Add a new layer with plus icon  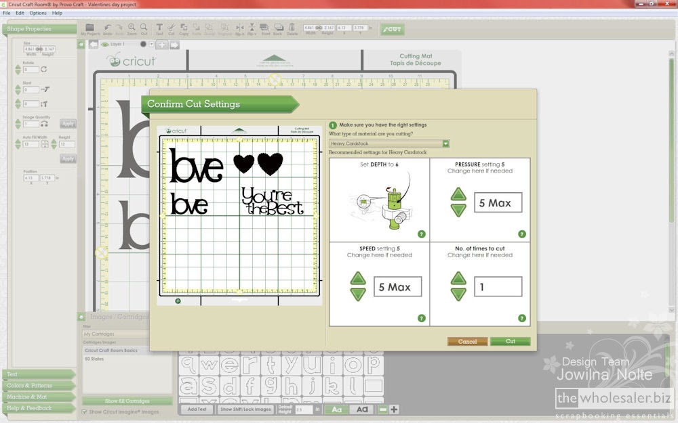pyautogui.click(x=162, y=45)
